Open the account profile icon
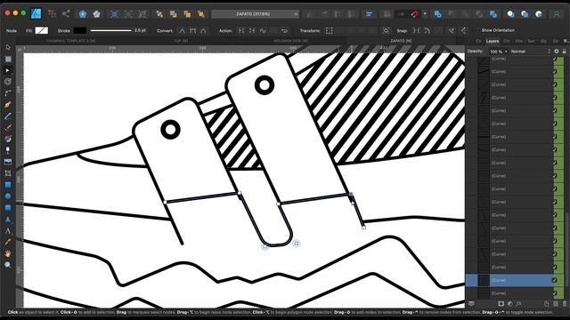 (556, 14)
